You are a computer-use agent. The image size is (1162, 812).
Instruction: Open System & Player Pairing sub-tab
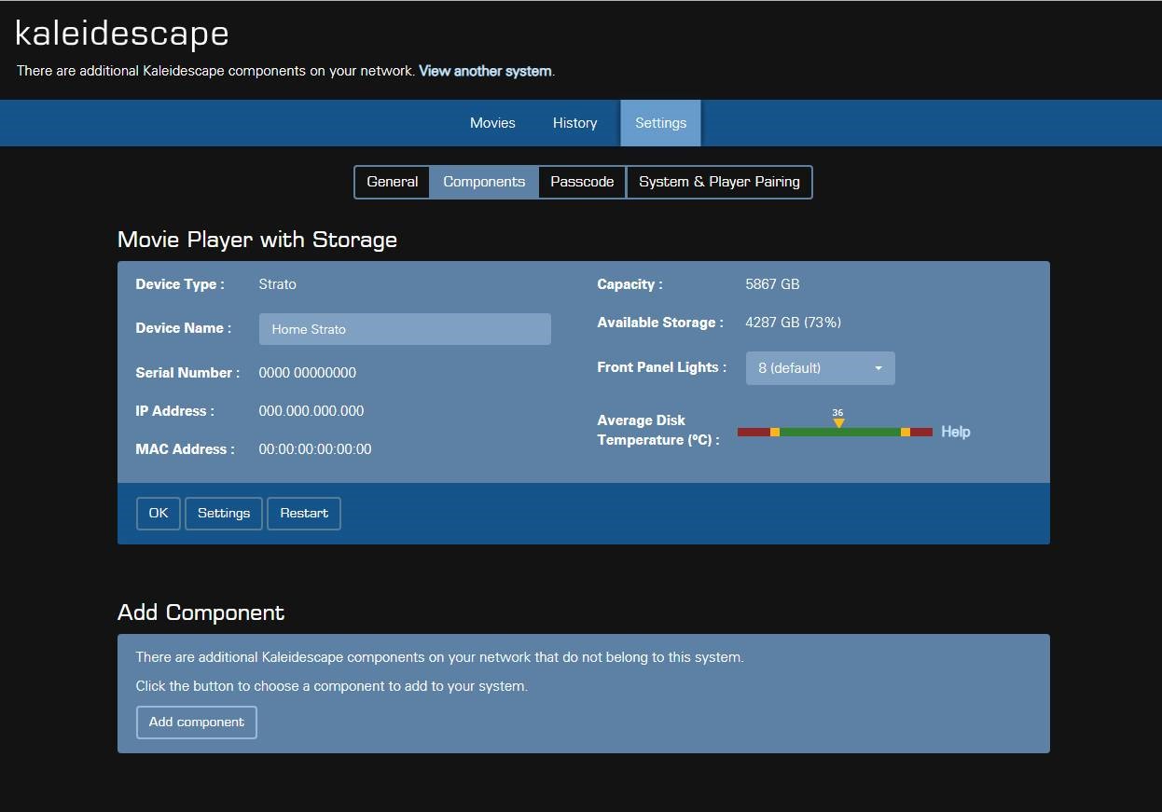pos(719,182)
